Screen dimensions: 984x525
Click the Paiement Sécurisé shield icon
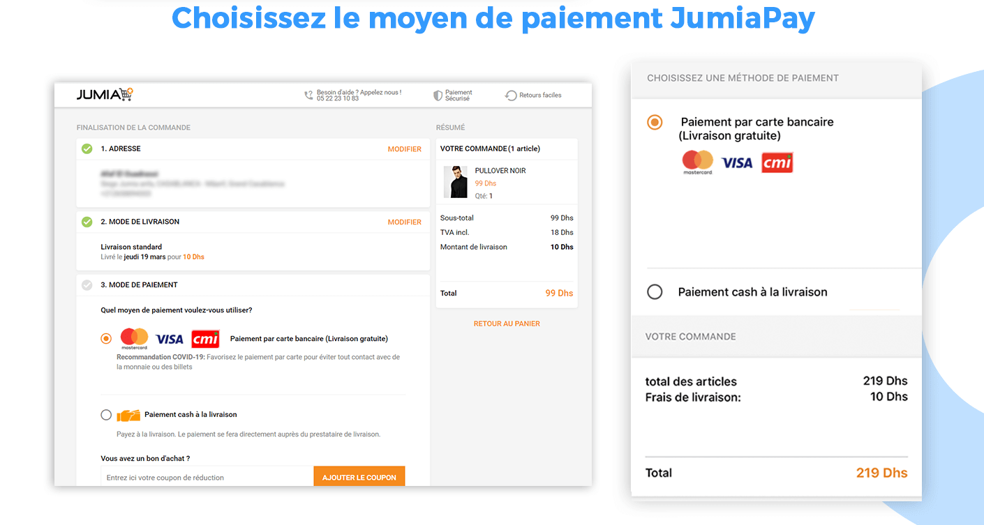tap(438, 95)
